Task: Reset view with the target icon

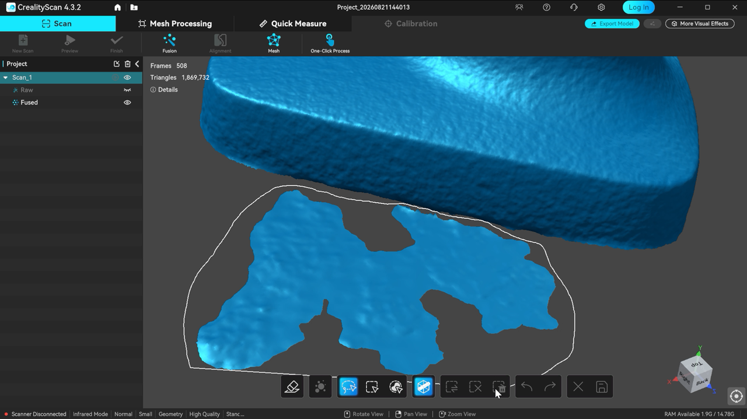Action: pos(736,396)
